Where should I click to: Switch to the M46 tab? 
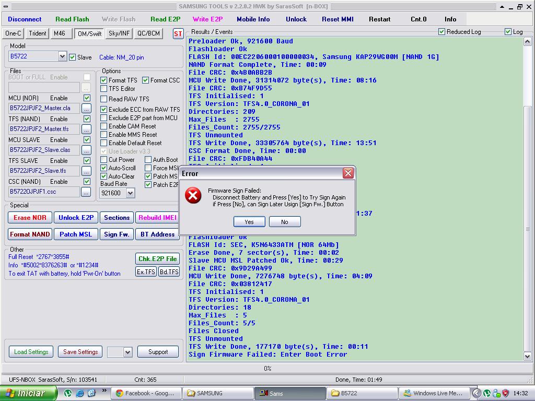click(x=62, y=33)
